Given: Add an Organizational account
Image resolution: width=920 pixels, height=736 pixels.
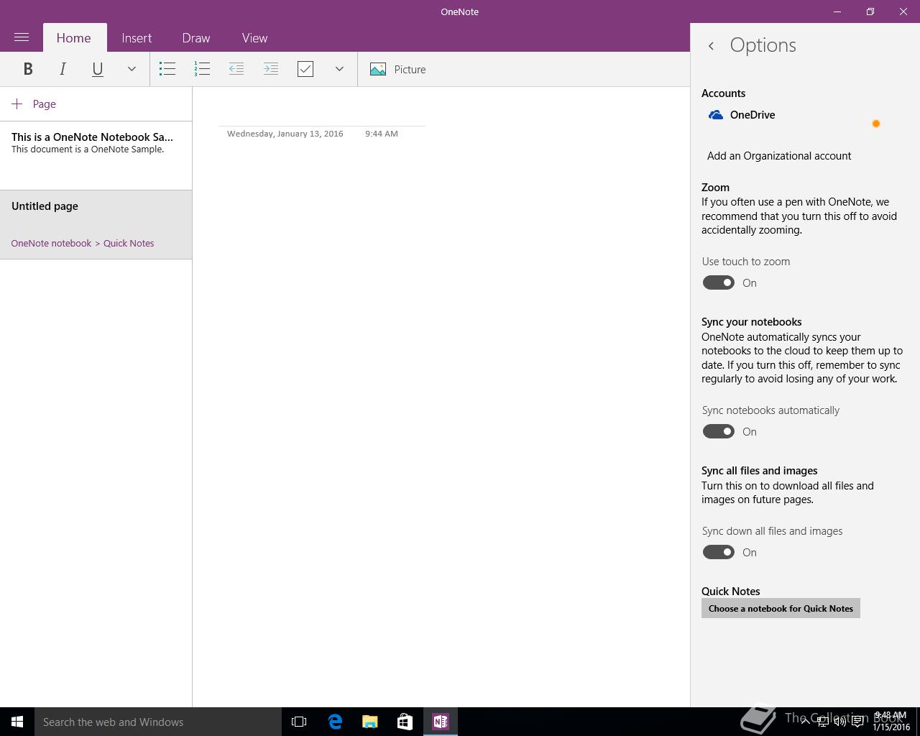Looking at the screenshot, I should click(779, 156).
